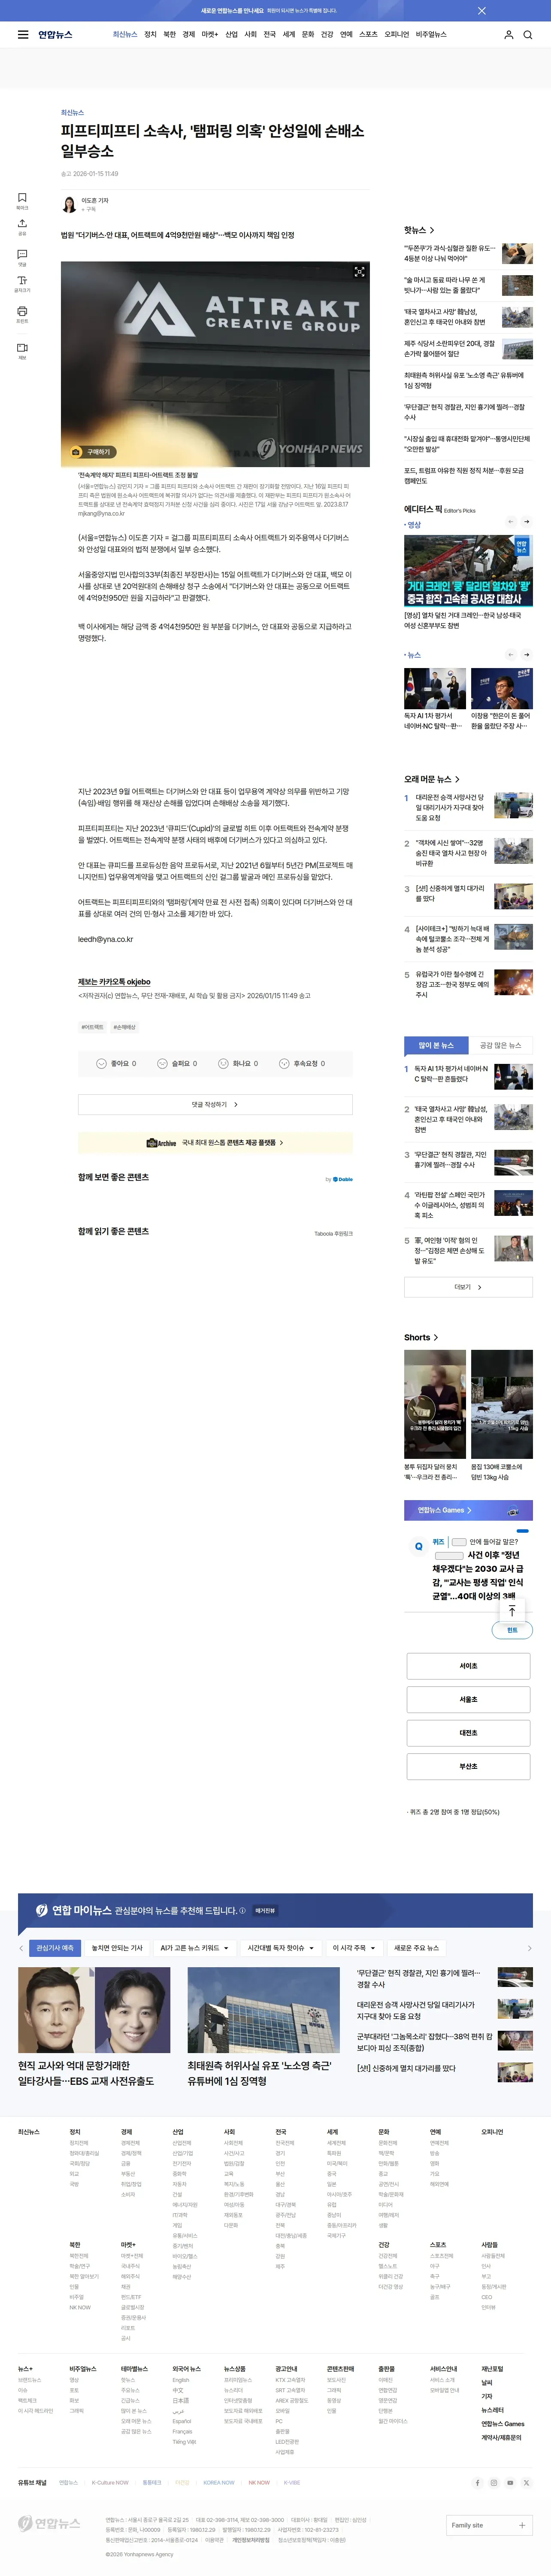
Task: Open the user account icon
Action: pyautogui.click(x=508, y=35)
